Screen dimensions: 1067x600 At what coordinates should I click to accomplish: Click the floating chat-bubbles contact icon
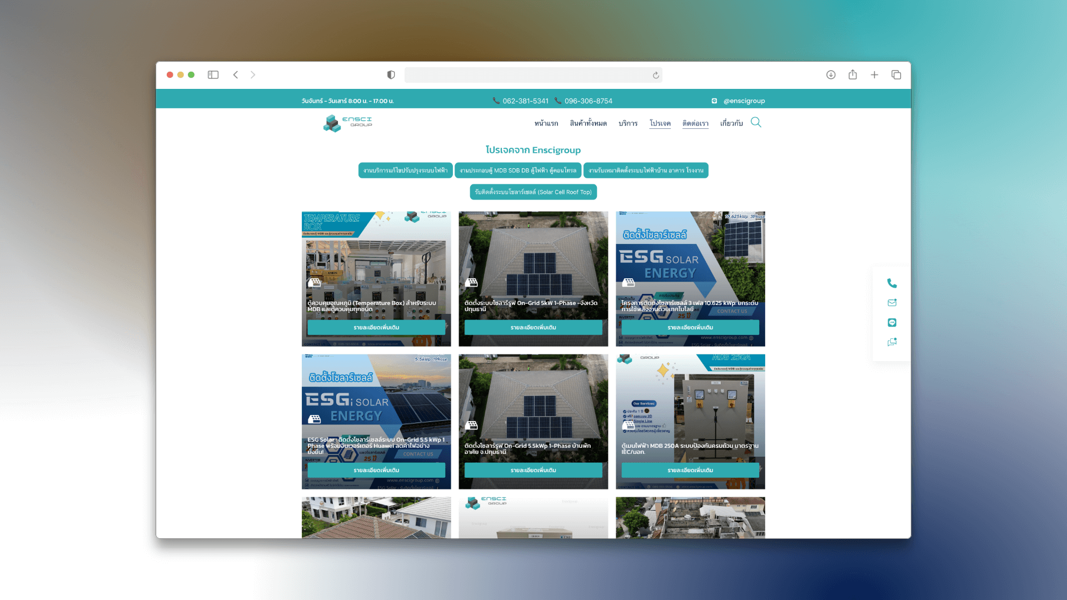coord(891,342)
